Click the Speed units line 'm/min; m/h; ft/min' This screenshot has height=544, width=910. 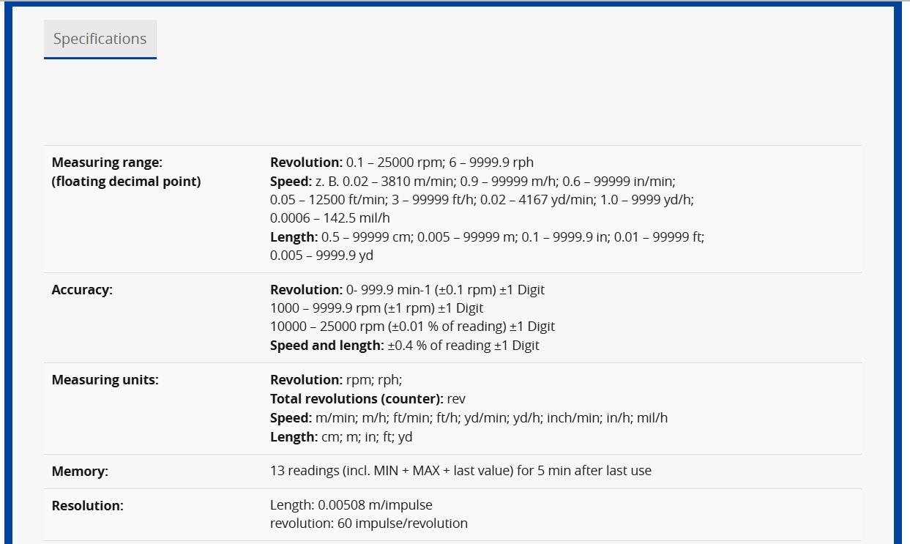coord(469,418)
